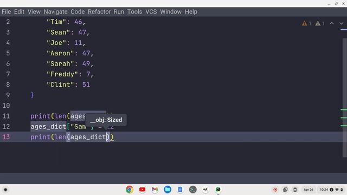Screen dimensions: 347x195
Task: Click the editor vertical scrollbar
Action: tap(345, 97)
